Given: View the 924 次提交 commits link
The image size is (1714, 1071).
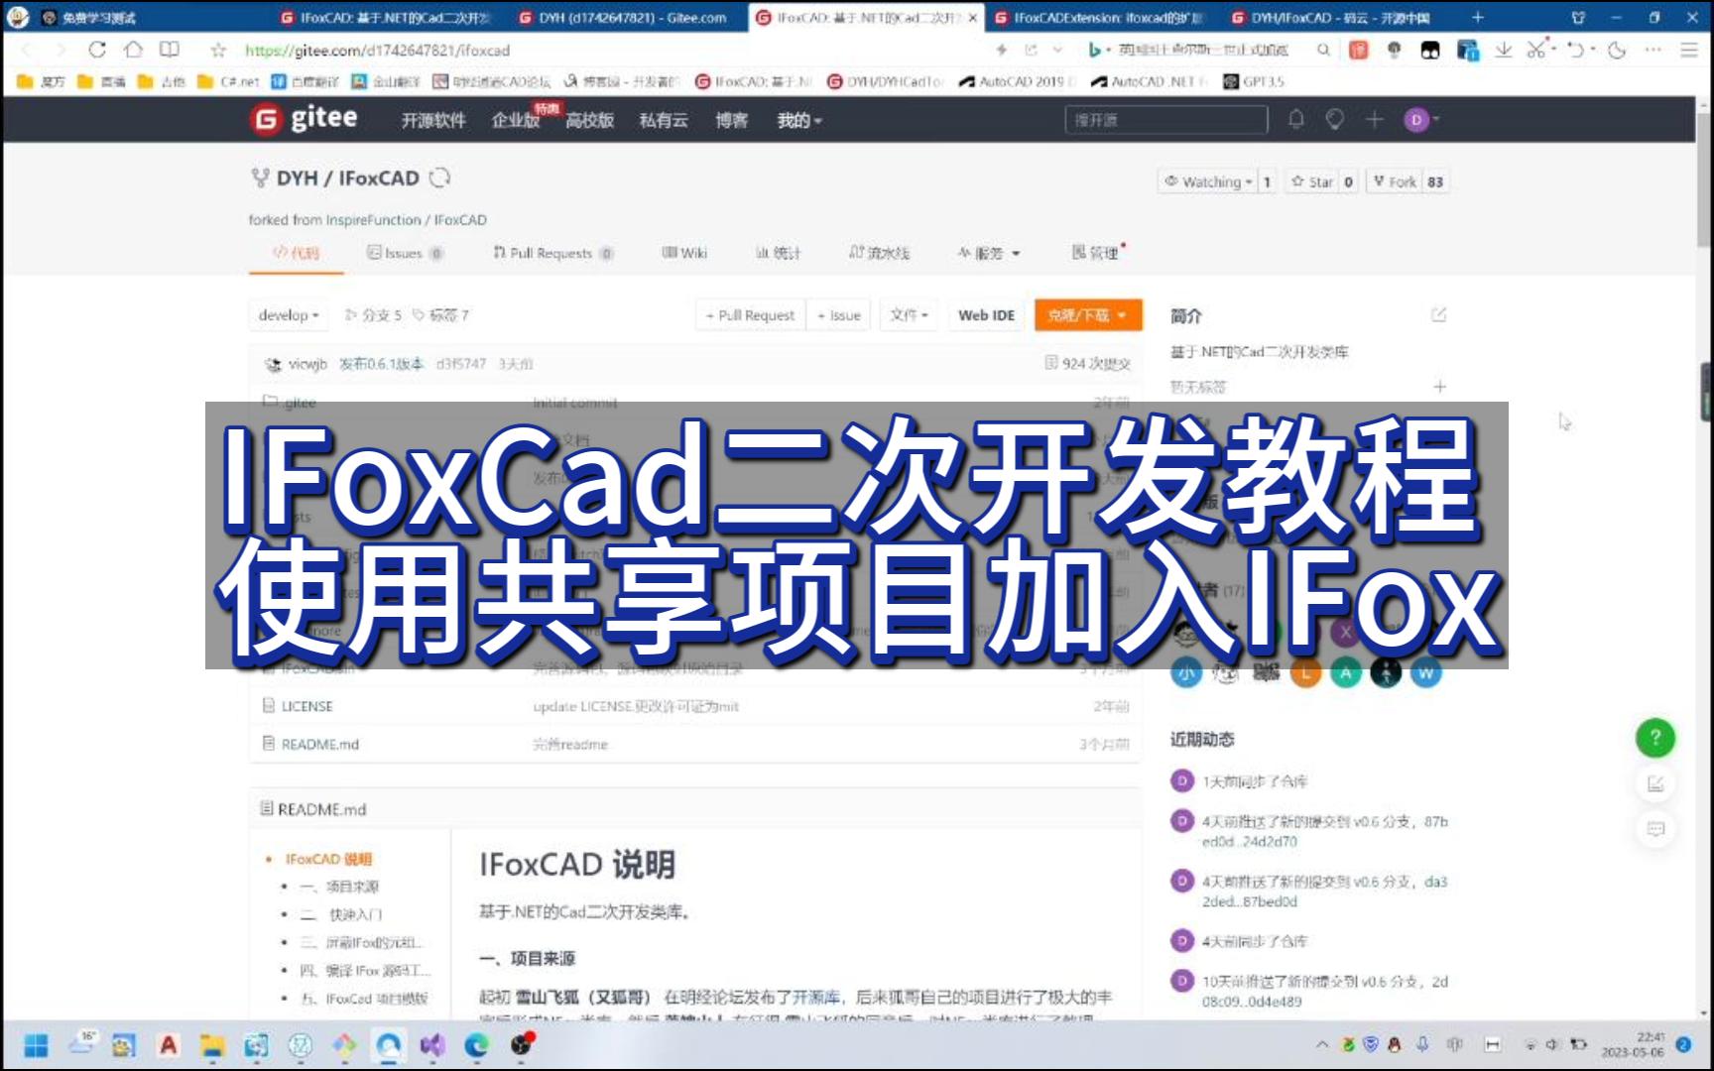Looking at the screenshot, I should click(1087, 364).
